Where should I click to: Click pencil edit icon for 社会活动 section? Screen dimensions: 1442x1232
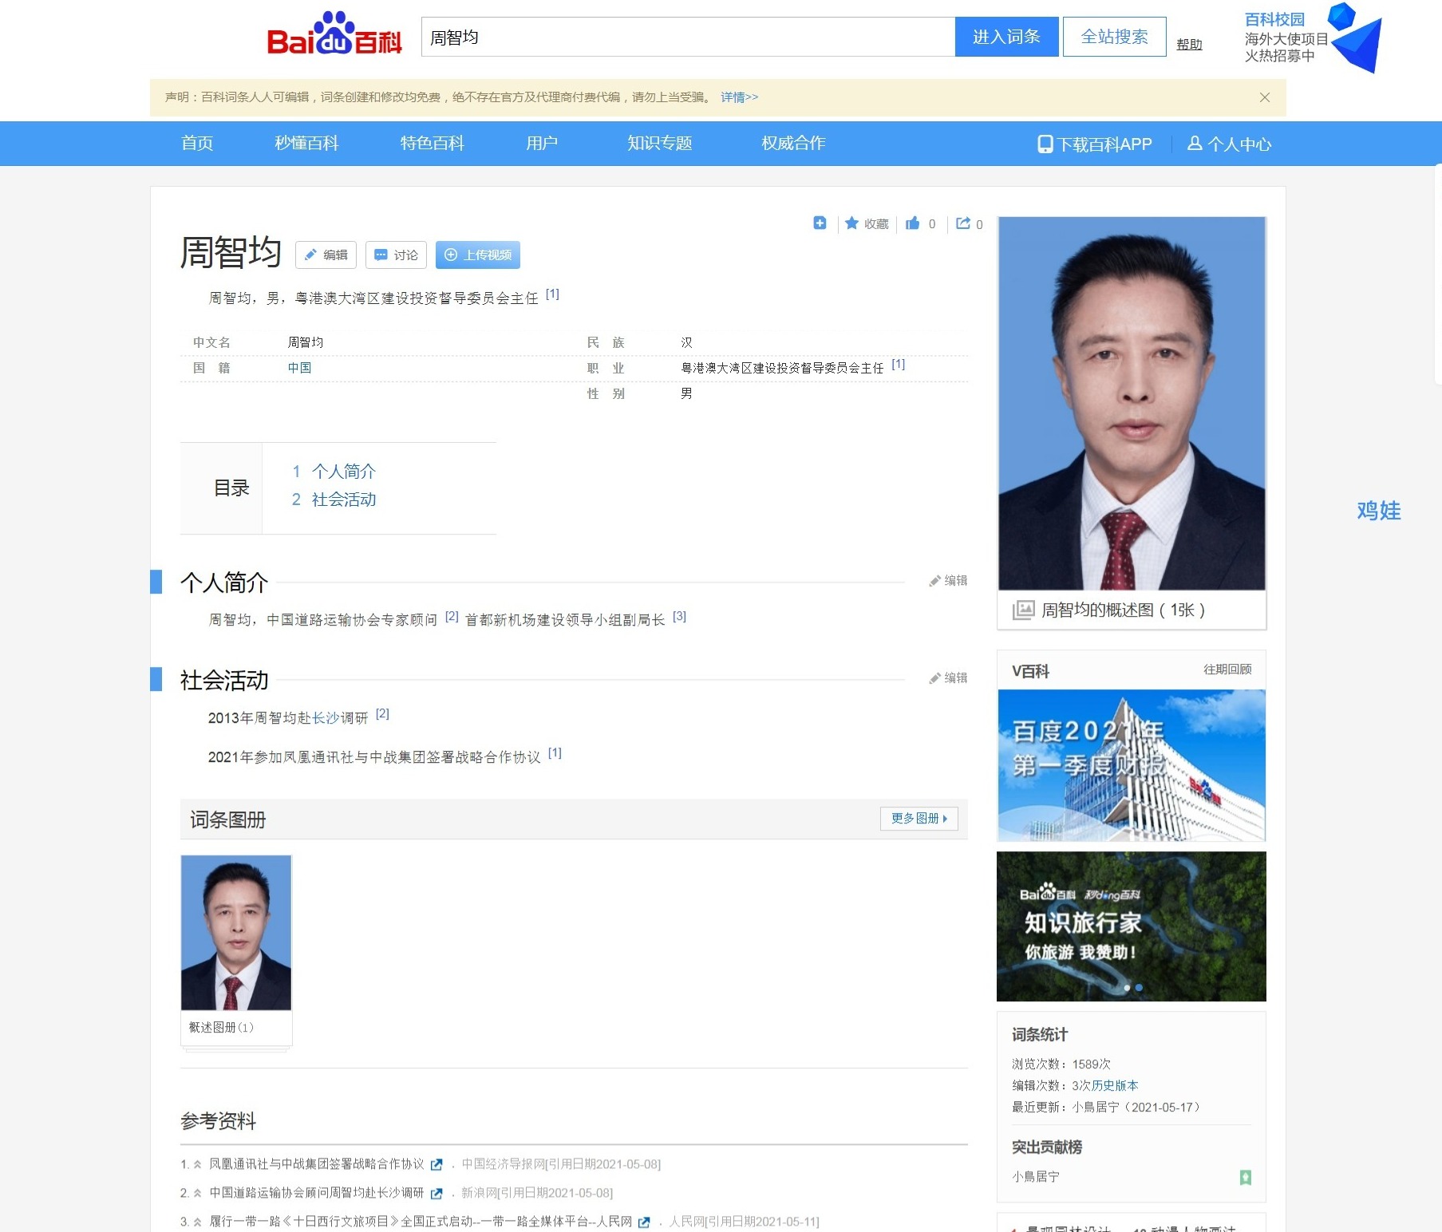click(934, 678)
